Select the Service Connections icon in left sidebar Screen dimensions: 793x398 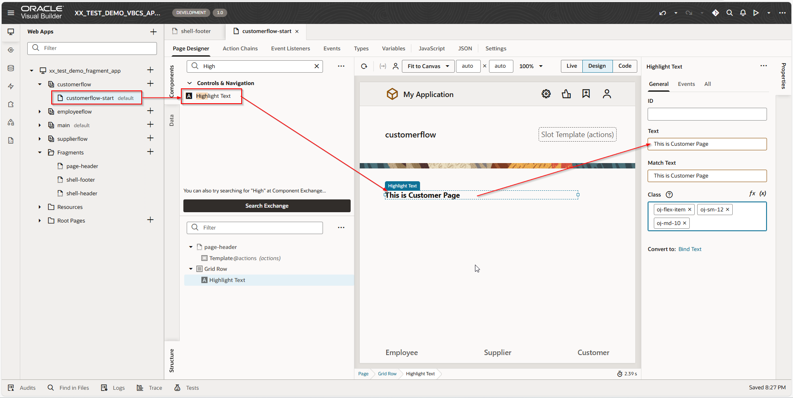(x=11, y=50)
